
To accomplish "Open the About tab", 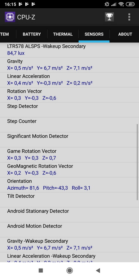I will [125, 34].
